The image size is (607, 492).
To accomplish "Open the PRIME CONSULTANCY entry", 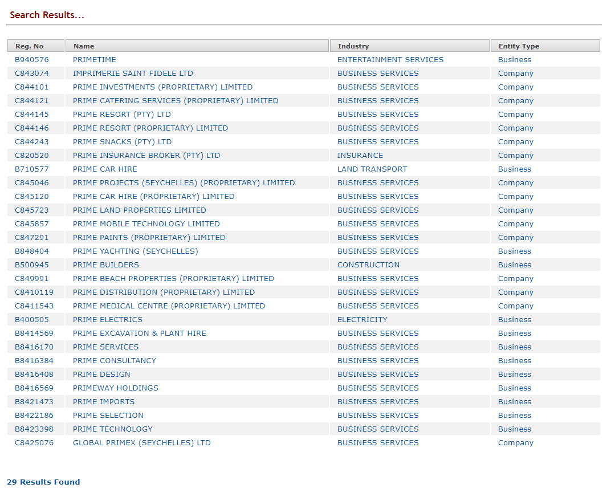I will pyautogui.click(x=115, y=361).
